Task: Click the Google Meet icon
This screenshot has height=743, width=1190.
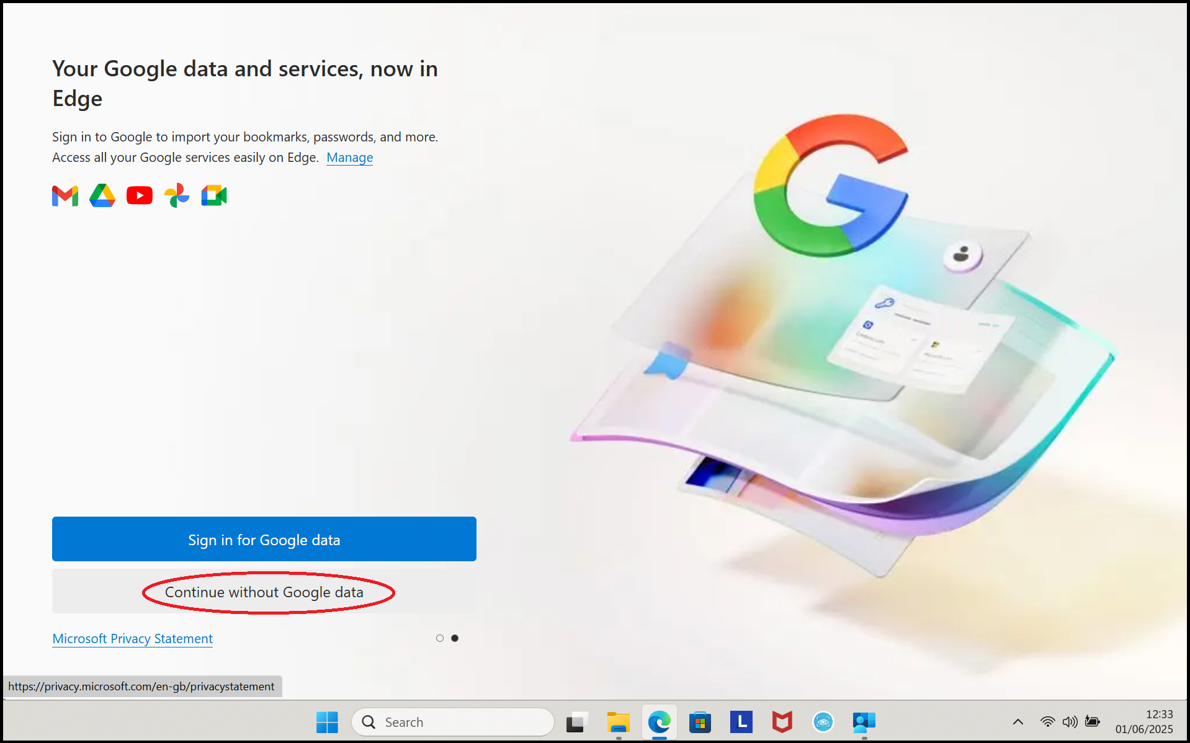Action: point(214,196)
